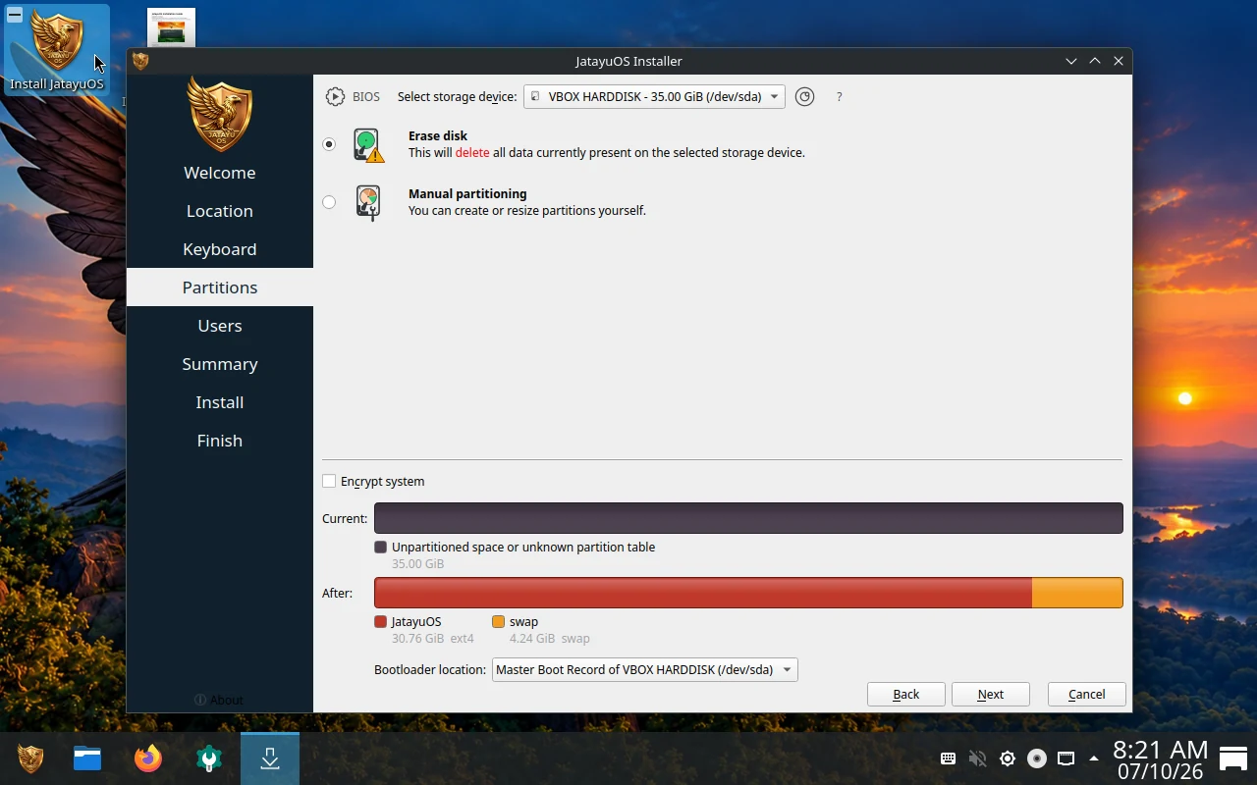Click the About link in sidebar
This screenshot has width=1257, height=785.
point(219,700)
